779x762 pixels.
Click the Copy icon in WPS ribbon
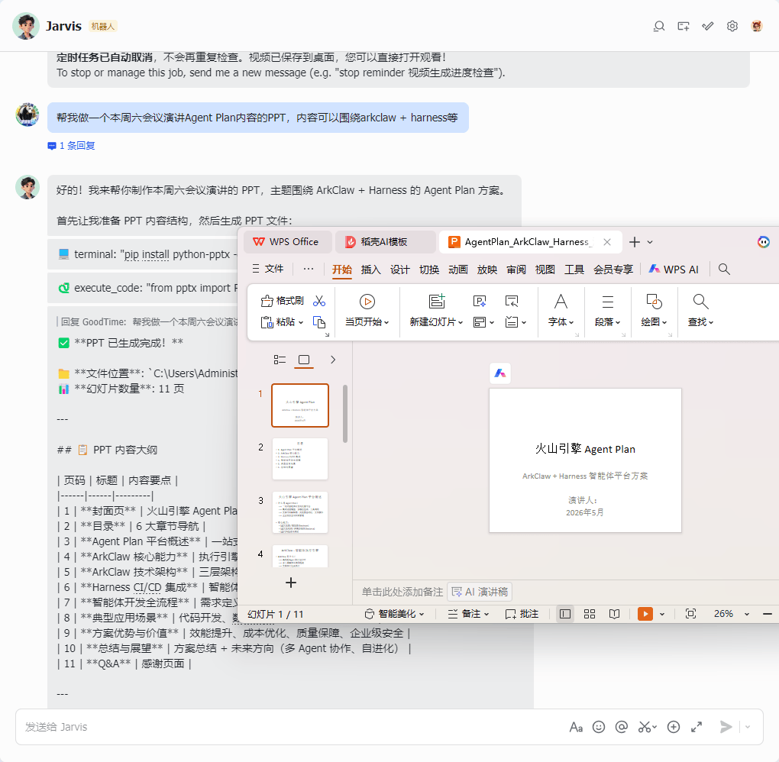pyautogui.click(x=319, y=322)
